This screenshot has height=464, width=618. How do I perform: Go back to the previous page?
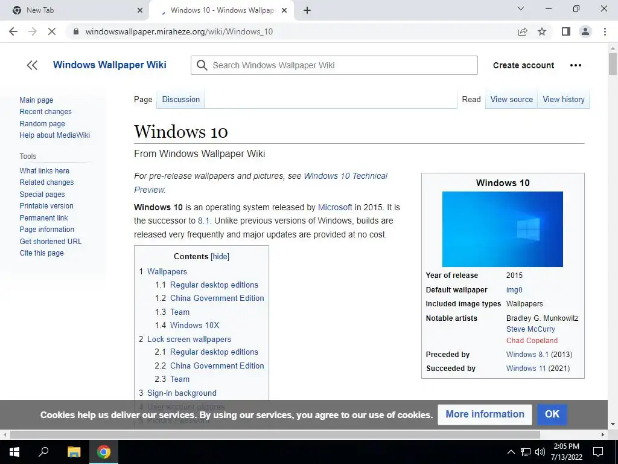[13, 31]
